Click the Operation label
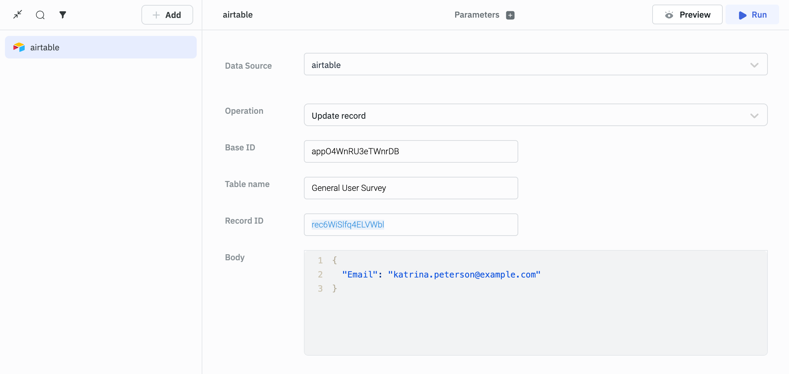789x374 pixels. [x=244, y=111]
